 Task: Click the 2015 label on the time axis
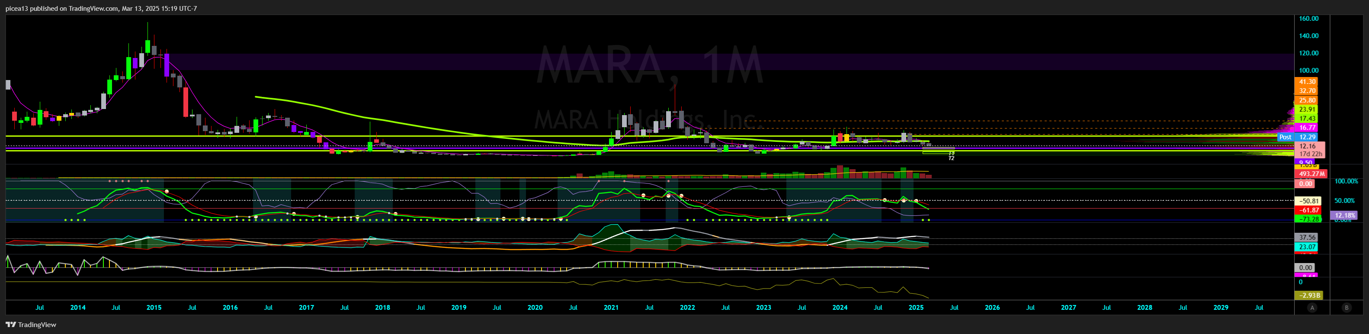(x=154, y=308)
